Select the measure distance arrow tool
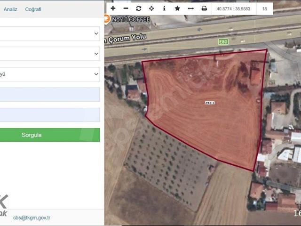 point(191,8)
